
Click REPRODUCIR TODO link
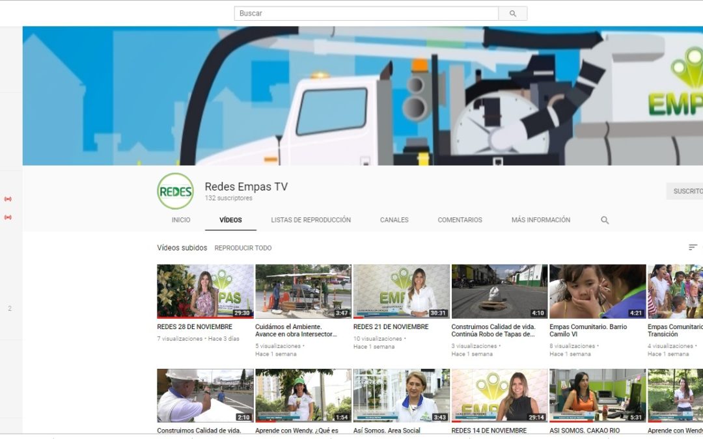(243, 248)
